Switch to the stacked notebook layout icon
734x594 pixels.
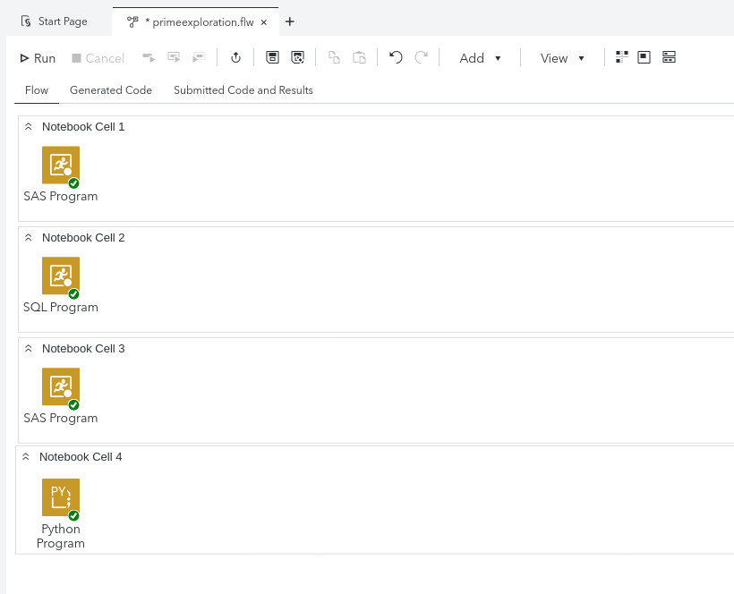[669, 56]
